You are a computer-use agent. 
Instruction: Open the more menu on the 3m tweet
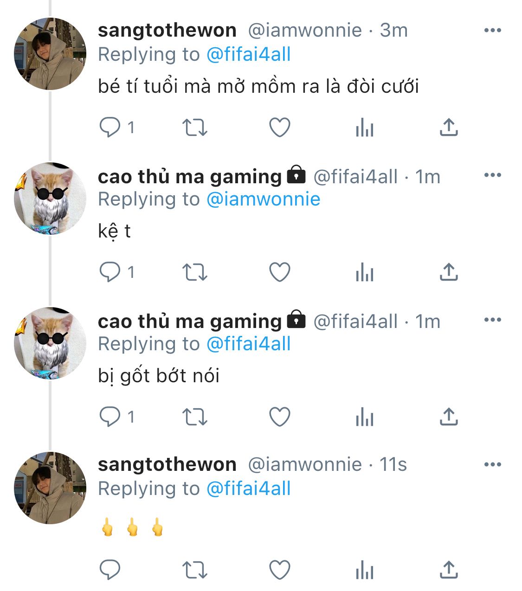click(492, 31)
